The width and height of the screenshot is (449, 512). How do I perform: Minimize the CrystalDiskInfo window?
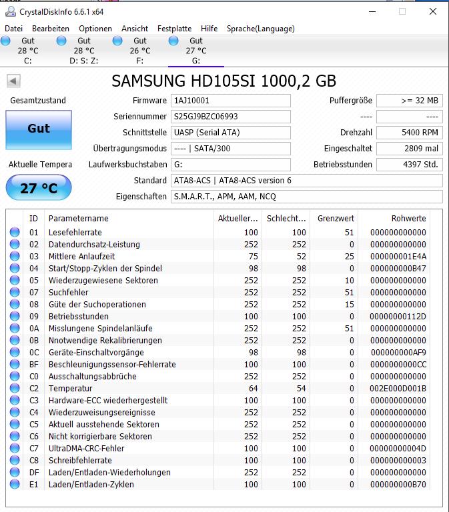tap(372, 12)
